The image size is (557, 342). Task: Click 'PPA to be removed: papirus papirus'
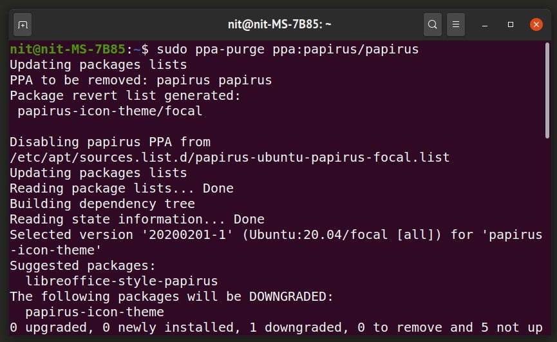[140, 81]
